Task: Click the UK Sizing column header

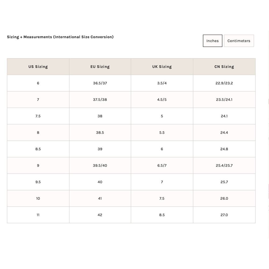Action: 162,67
